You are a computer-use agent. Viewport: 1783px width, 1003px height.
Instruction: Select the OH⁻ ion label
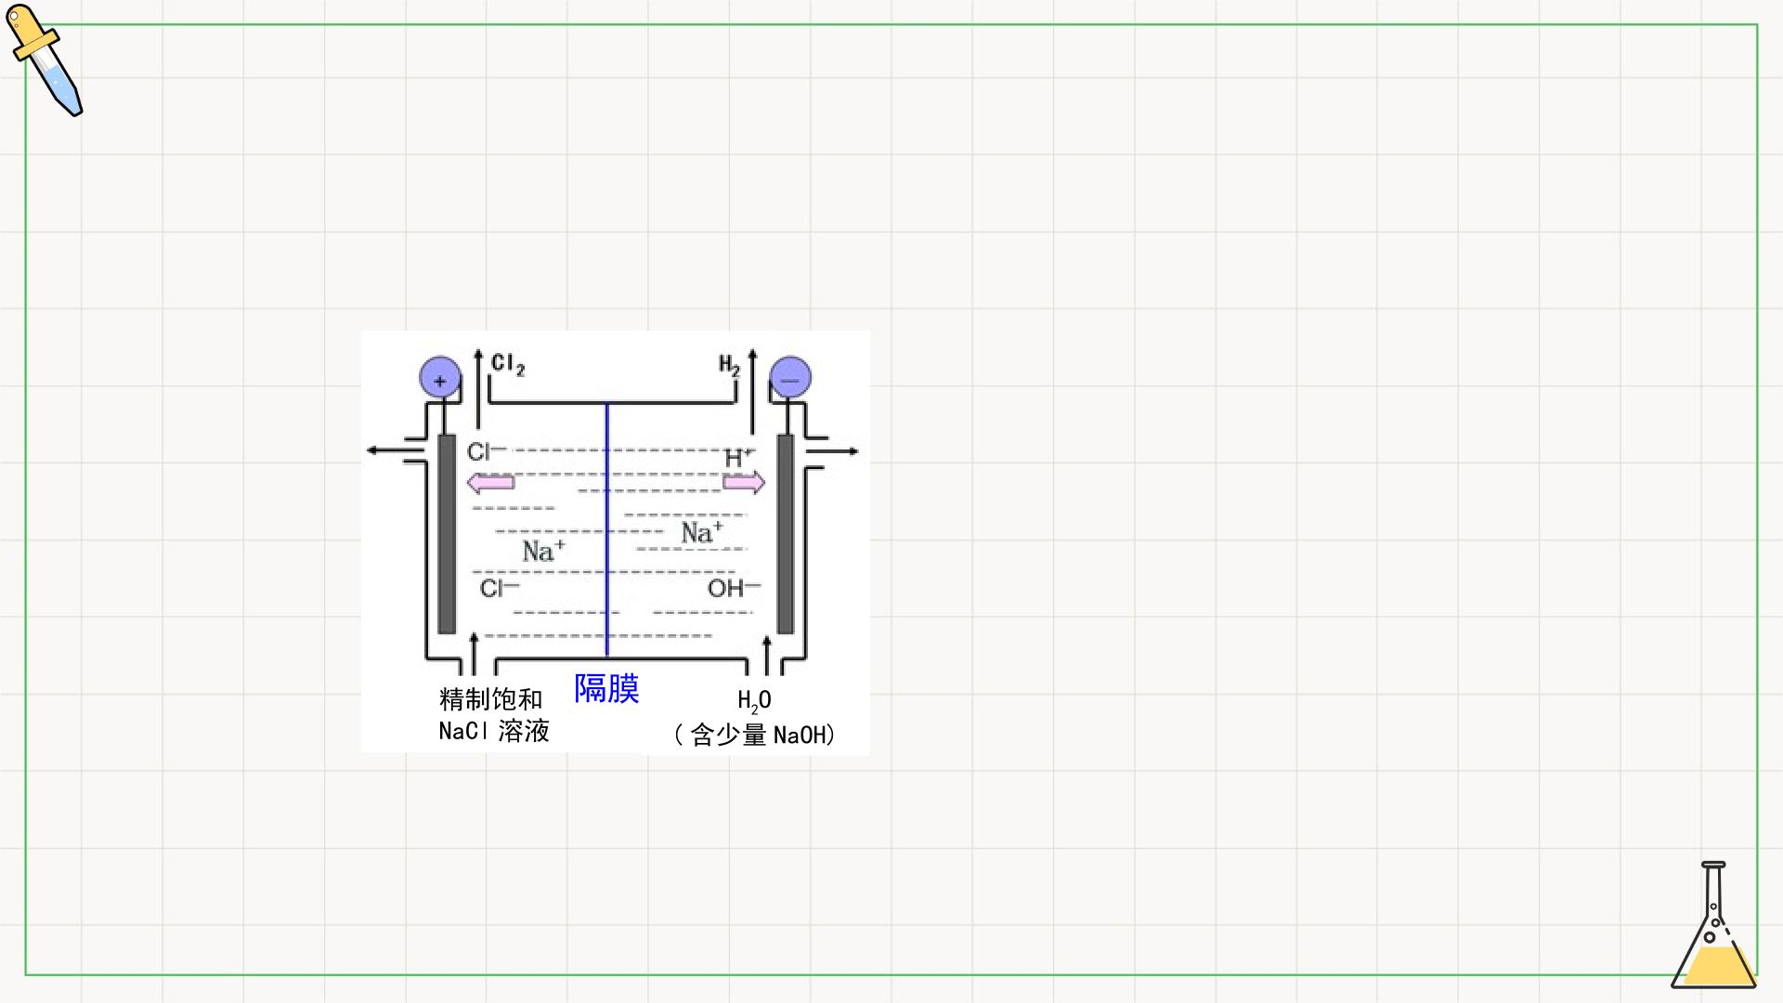pyautogui.click(x=734, y=588)
